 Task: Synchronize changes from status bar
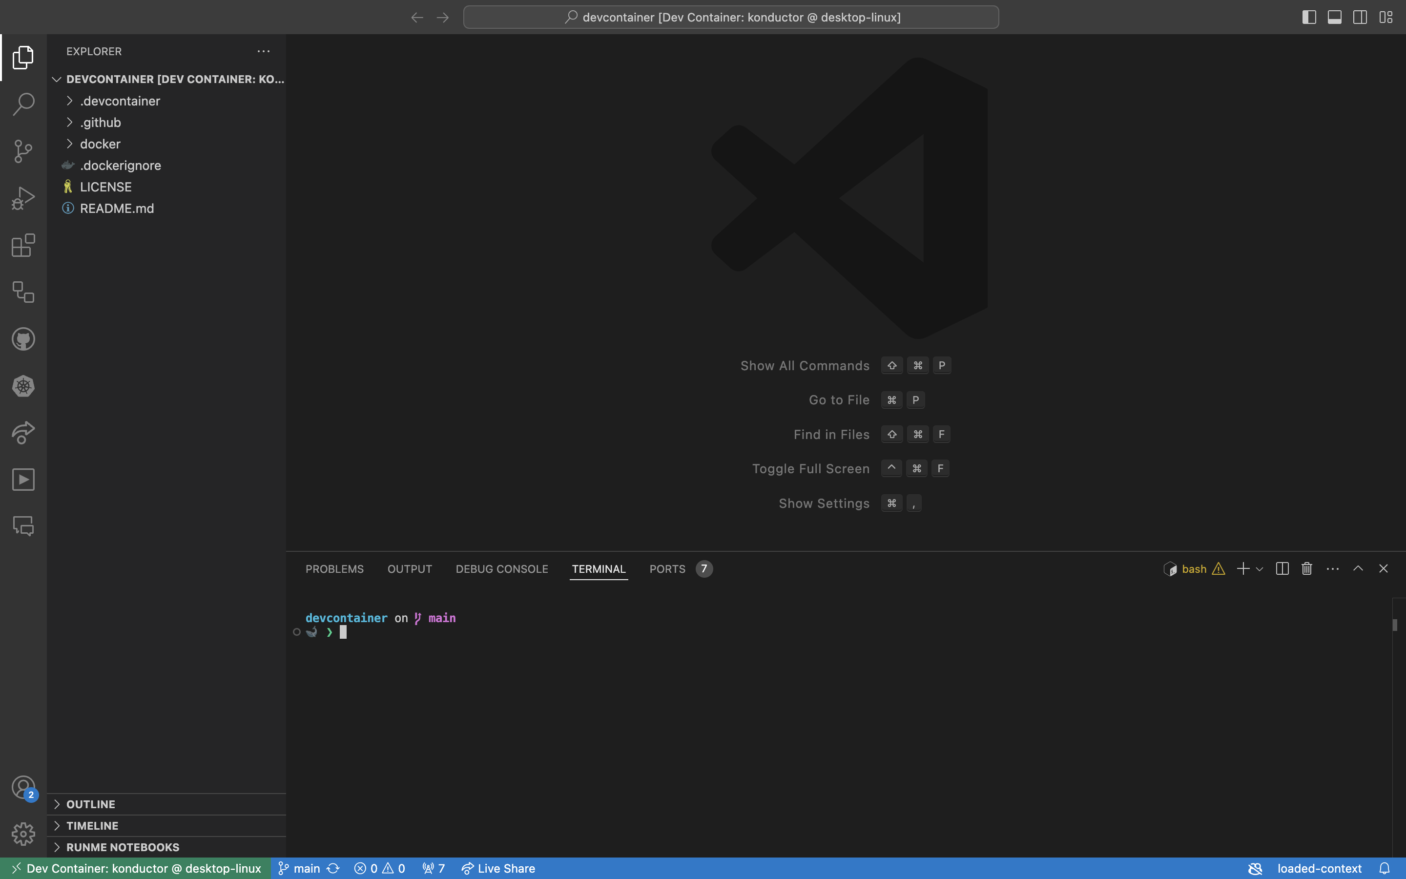[x=333, y=869]
